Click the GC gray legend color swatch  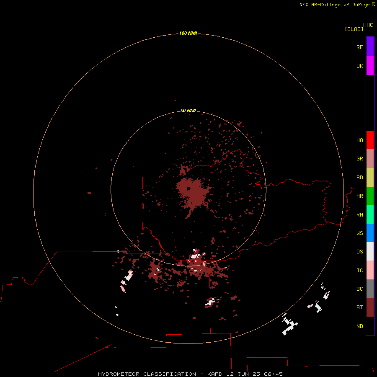(370, 289)
